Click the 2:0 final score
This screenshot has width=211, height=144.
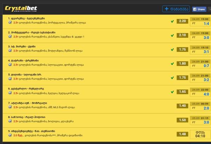(206, 108)
